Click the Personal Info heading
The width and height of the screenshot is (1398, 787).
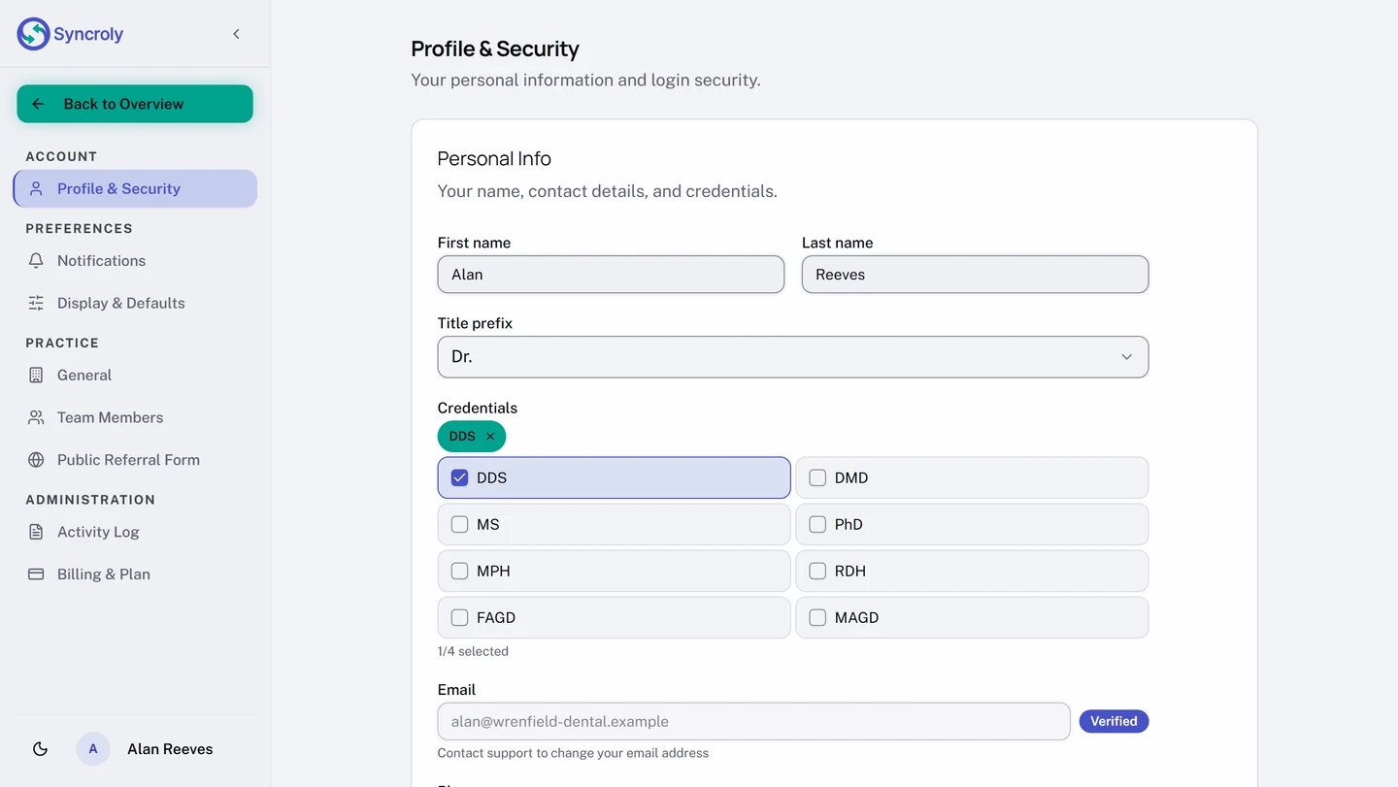[x=494, y=158]
